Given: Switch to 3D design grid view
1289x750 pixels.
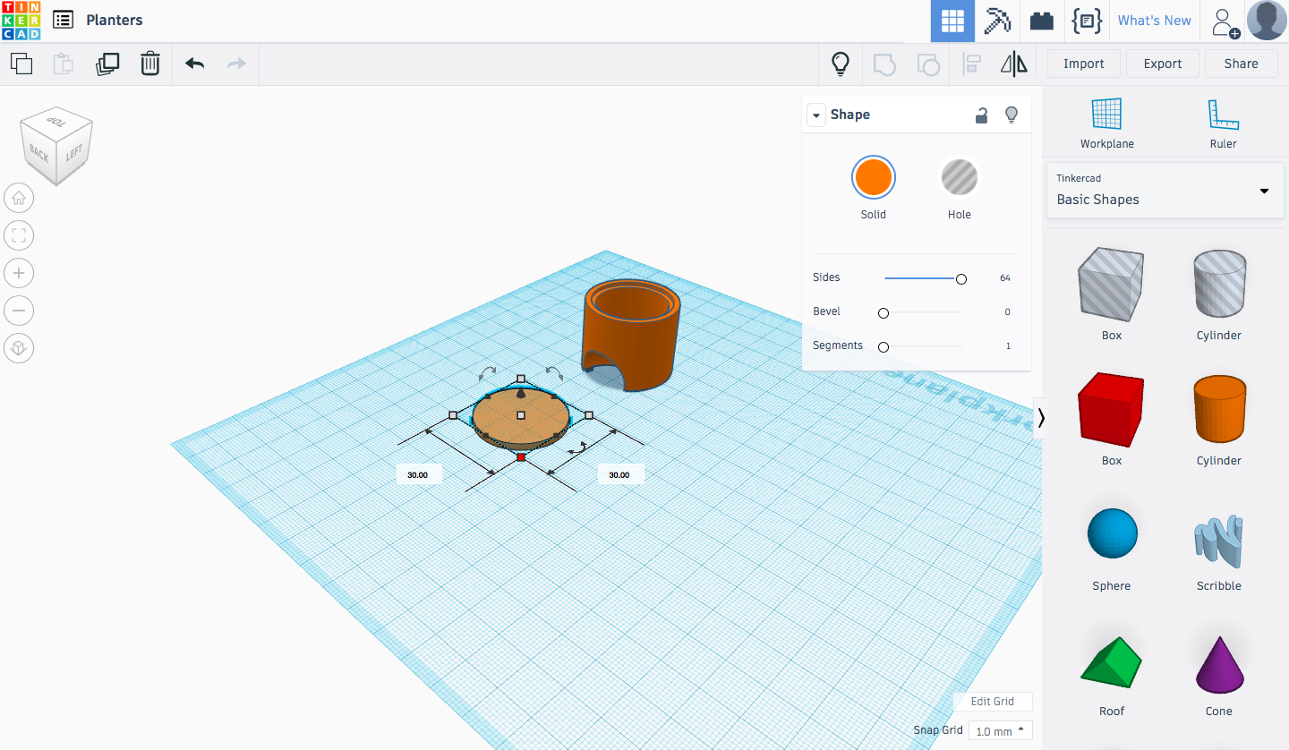Looking at the screenshot, I should pyautogui.click(x=952, y=21).
